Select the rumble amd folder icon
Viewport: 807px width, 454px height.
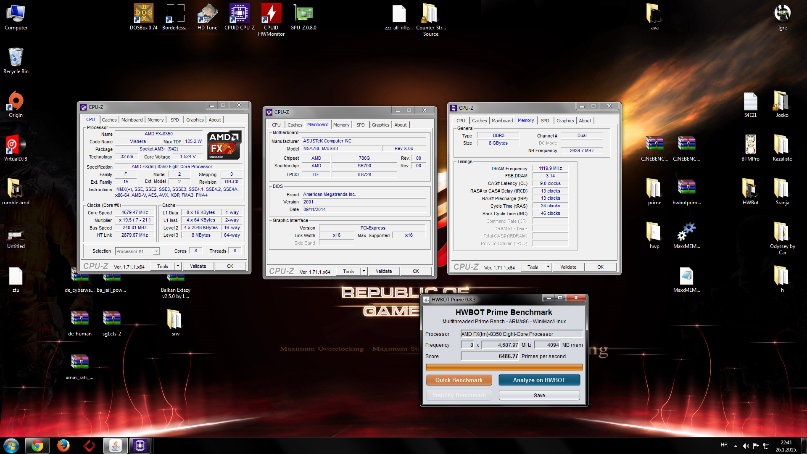coord(16,192)
